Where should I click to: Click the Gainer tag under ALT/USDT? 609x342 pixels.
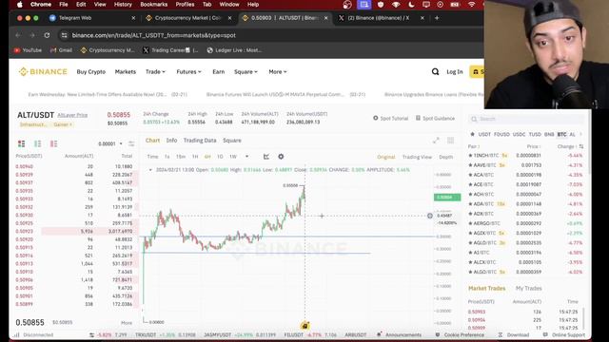[63, 124]
